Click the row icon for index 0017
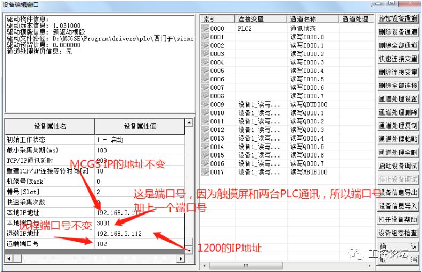Image resolution: width=422 pixels, height=272 pixels. [x=205, y=172]
